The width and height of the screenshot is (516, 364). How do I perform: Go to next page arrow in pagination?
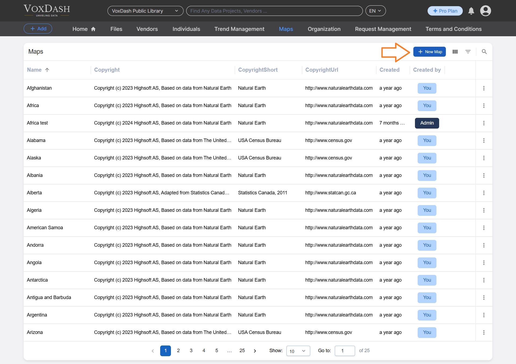pos(255,351)
